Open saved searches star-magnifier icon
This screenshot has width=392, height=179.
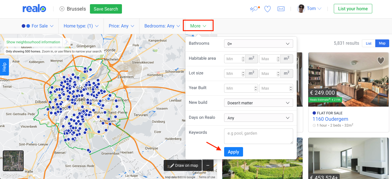pos(254,9)
